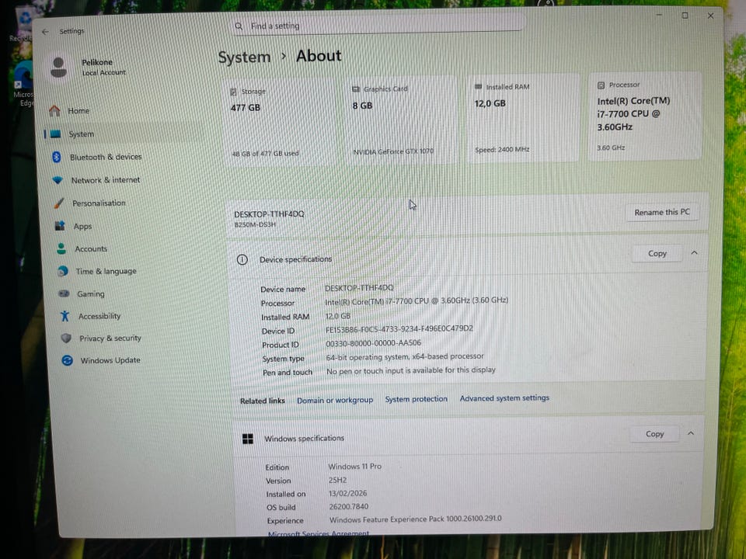Open Privacy & security settings
The height and width of the screenshot is (559, 746).
pyautogui.click(x=110, y=339)
